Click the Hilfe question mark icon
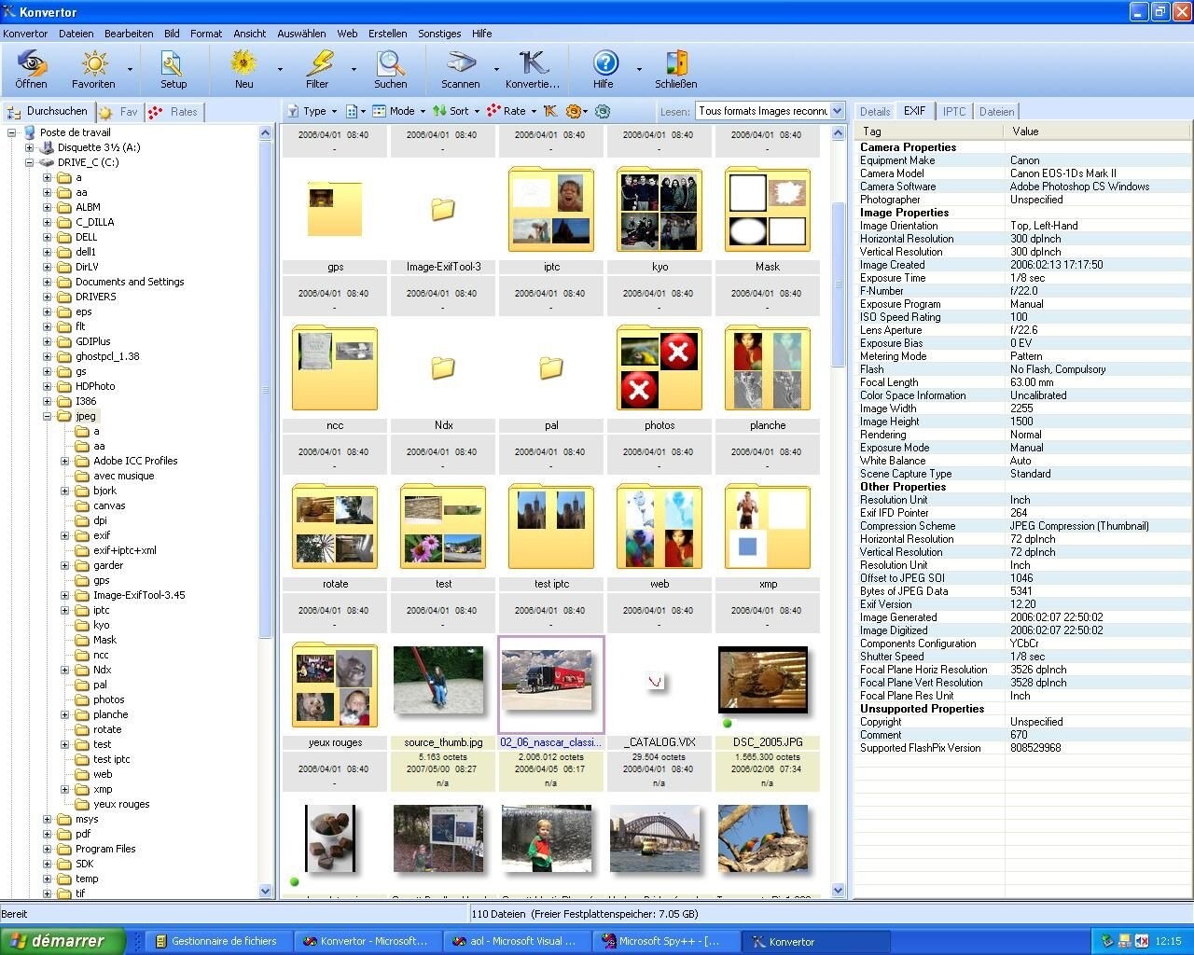This screenshot has height=955, width=1194. pos(604,70)
